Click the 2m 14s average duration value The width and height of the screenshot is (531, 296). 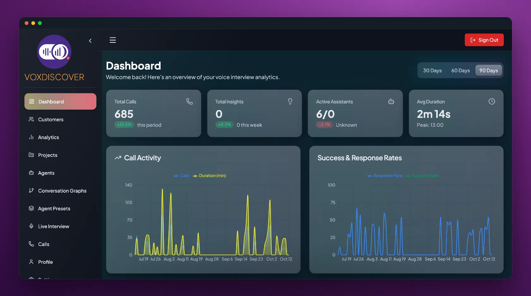point(434,114)
